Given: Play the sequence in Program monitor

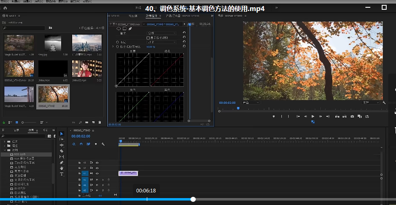Looking at the screenshot, I should click(313, 116).
